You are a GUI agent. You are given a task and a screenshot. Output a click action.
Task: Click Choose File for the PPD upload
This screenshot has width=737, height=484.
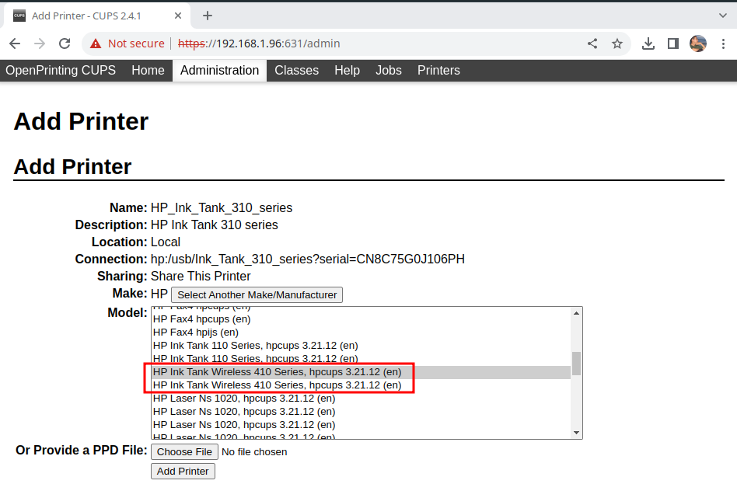click(x=183, y=451)
